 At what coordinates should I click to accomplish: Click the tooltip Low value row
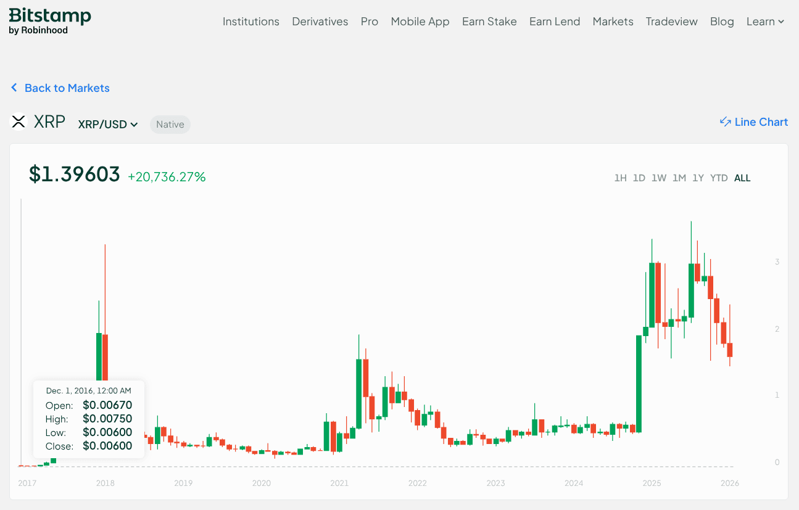89,432
